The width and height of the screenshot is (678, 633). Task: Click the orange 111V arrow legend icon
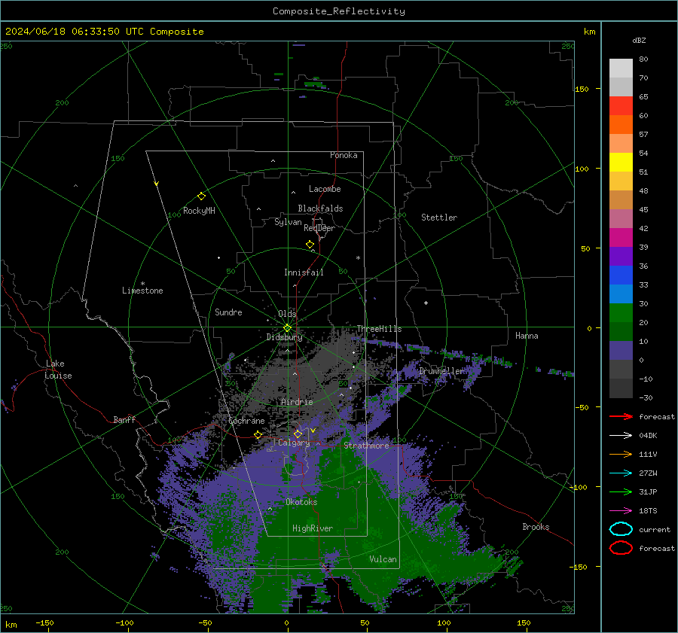[621, 454]
